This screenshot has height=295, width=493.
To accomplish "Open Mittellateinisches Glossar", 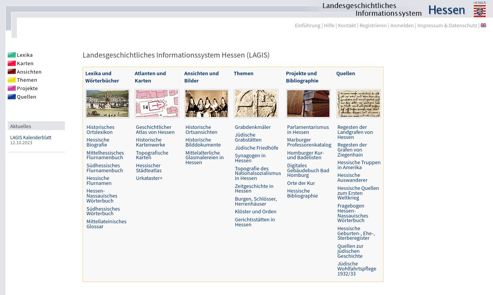I will (106, 224).
